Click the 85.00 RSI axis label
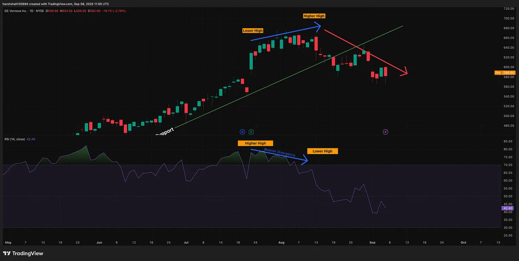This screenshot has width=519, height=261. [509, 141]
